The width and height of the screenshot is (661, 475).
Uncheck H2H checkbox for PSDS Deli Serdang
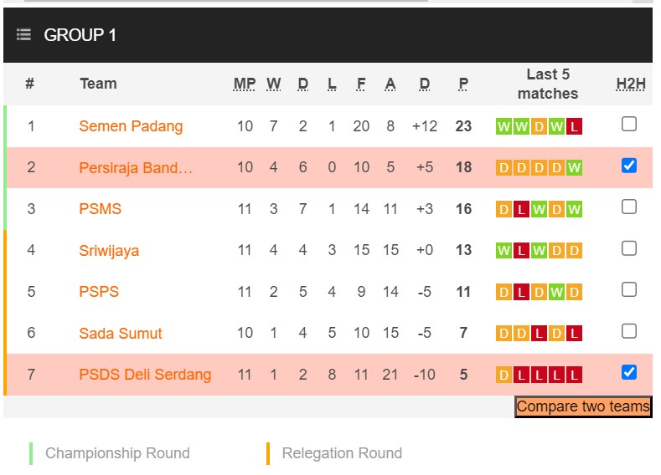(x=629, y=372)
